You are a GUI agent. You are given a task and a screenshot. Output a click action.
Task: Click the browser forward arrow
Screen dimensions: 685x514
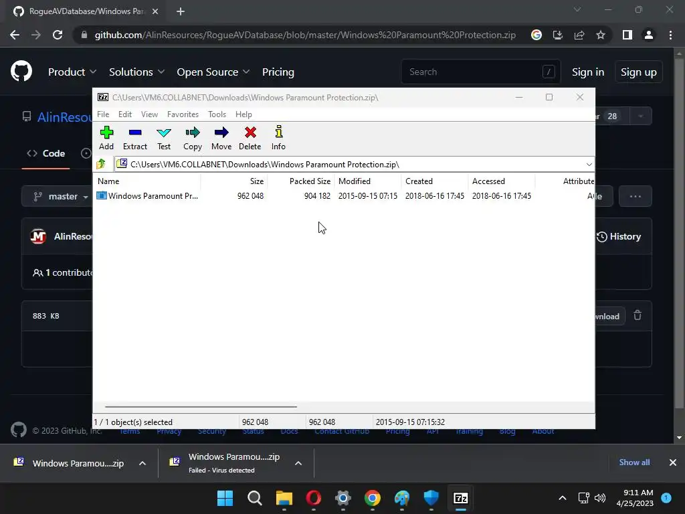pyautogui.click(x=36, y=35)
